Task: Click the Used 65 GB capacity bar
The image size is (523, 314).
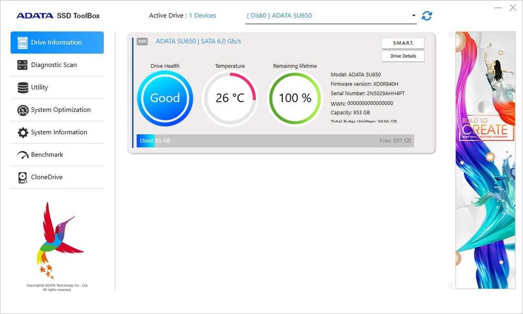Action: click(x=275, y=141)
